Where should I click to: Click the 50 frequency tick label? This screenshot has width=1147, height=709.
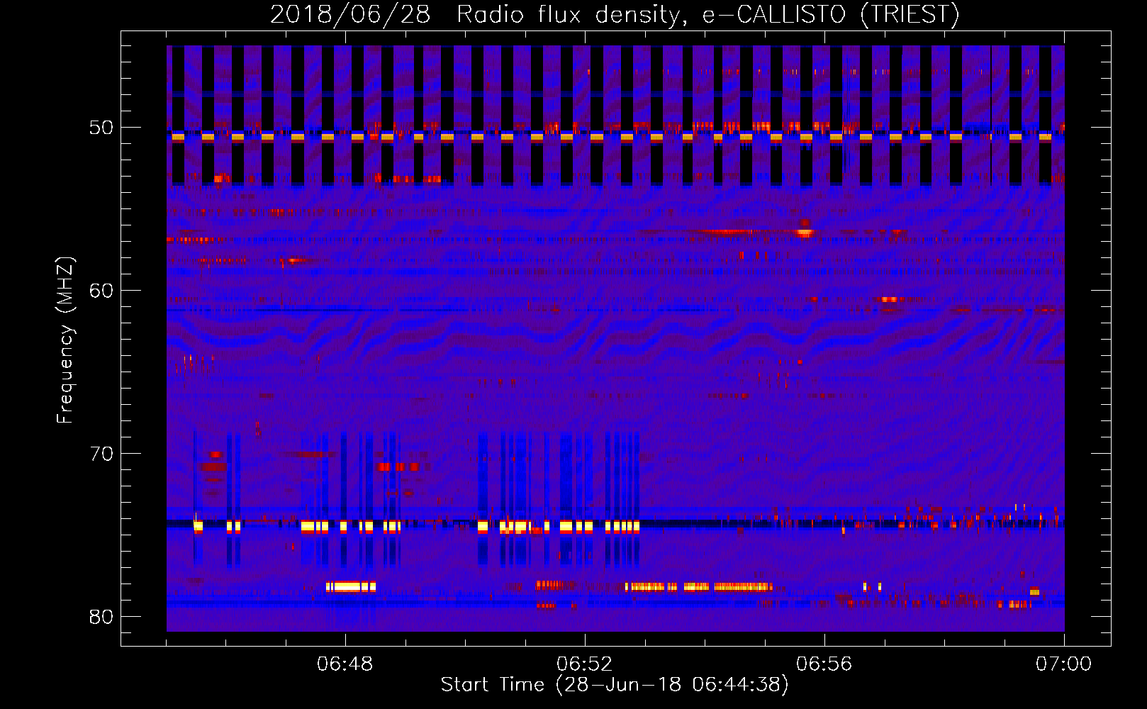coord(101,128)
